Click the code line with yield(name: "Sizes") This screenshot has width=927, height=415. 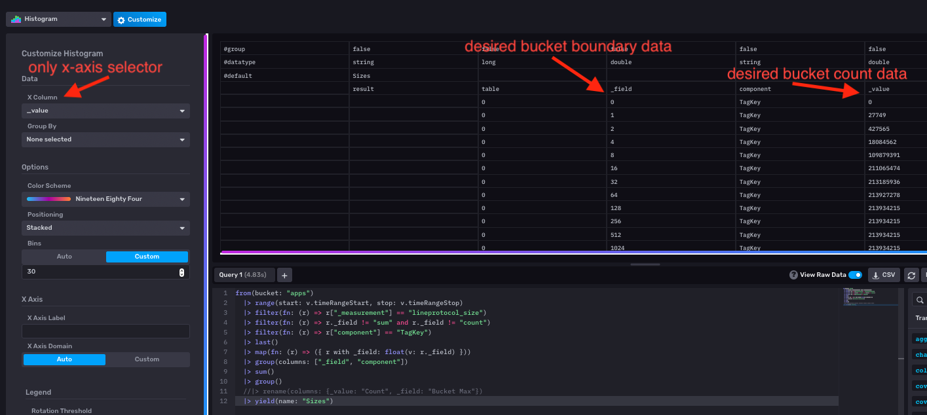point(288,401)
